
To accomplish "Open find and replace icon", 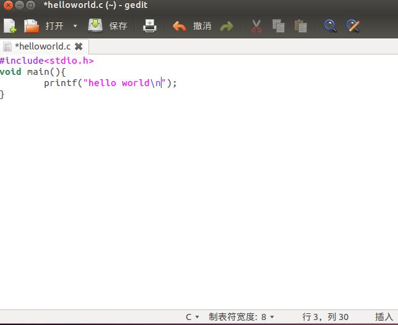I will (x=353, y=26).
